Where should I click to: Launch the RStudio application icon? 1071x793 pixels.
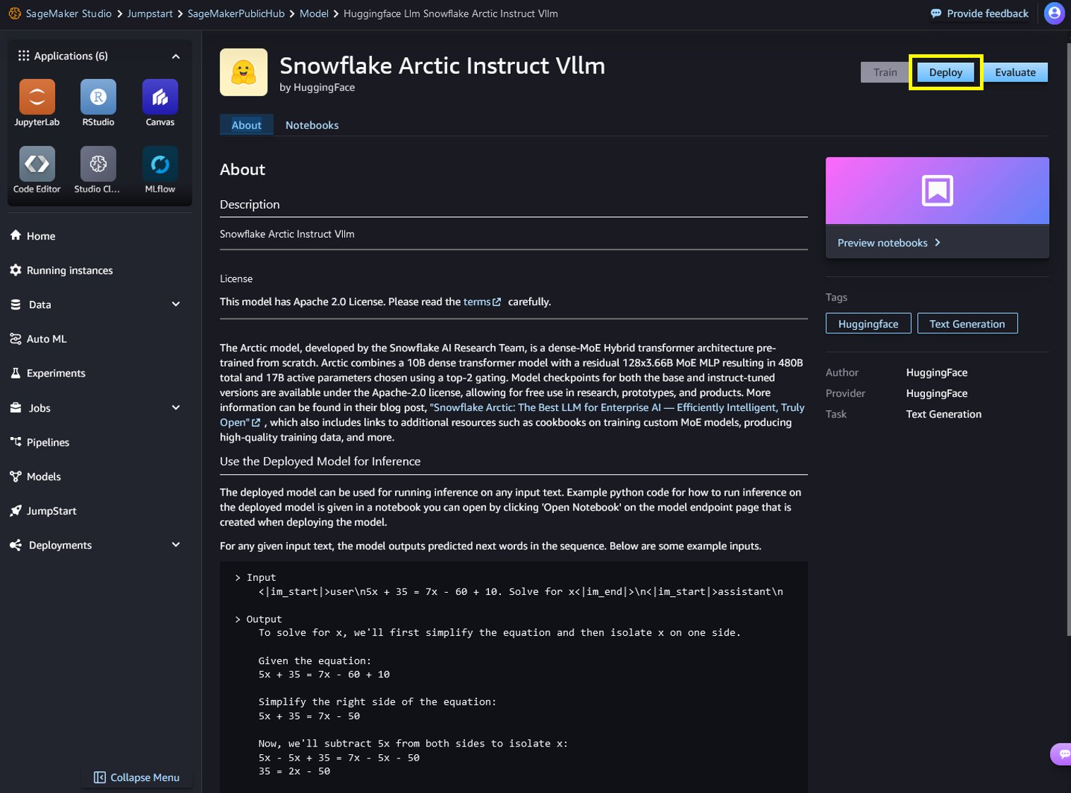tap(98, 97)
